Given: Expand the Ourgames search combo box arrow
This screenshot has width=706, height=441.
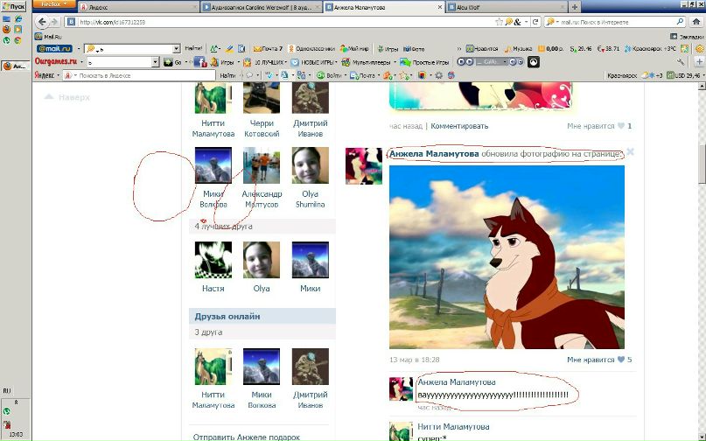Looking at the screenshot, I should coord(156,62).
